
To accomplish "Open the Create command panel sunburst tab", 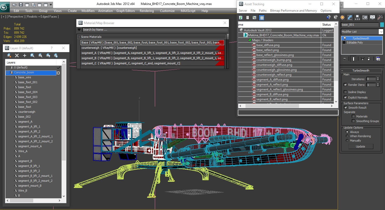I will 342,17.
